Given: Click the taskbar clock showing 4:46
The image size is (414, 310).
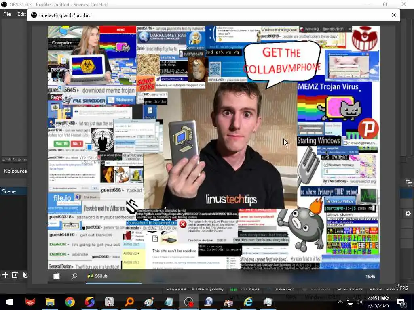Looking at the screenshot, I should click(378, 302).
